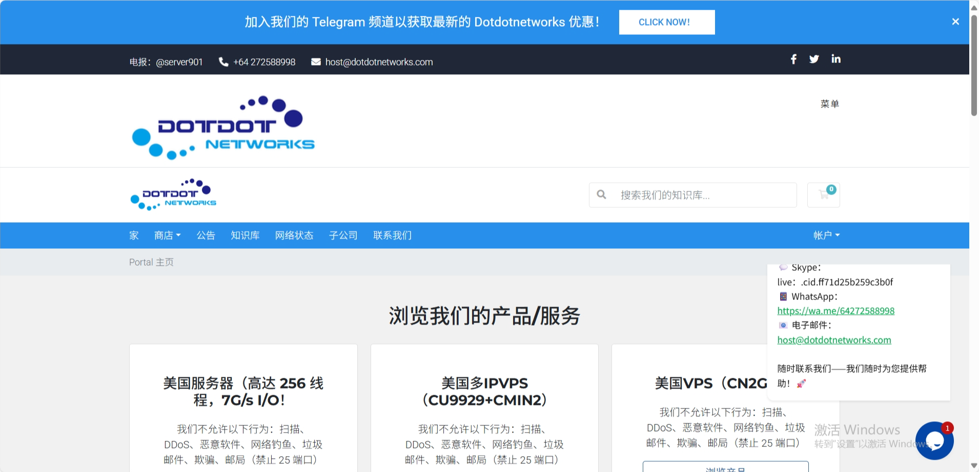The width and height of the screenshot is (979, 472).
Task: Open 网络状态 navigation item
Action: coord(294,235)
